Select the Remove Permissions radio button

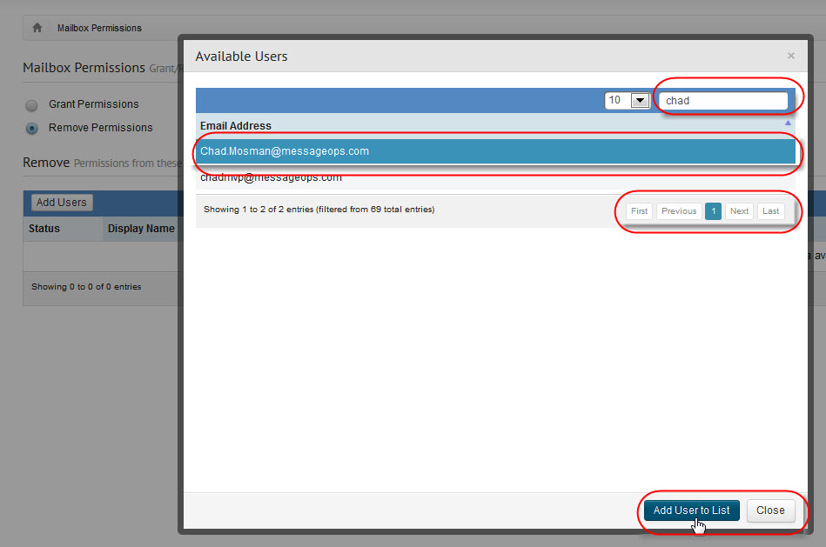pos(31,128)
